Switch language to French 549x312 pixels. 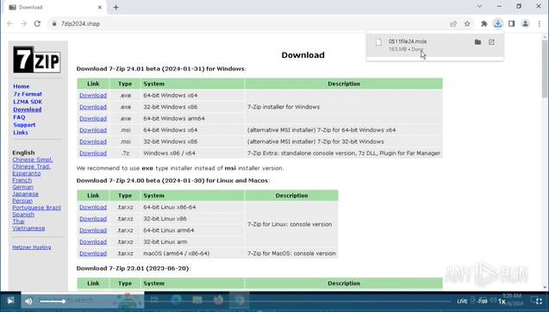click(x=22, y=180)
